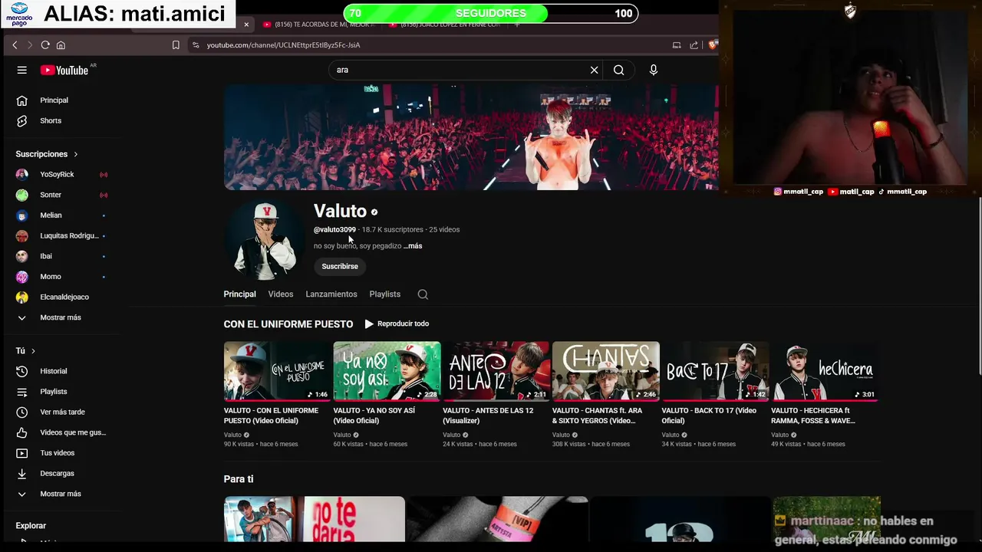Open video title VALUTO - BACK TO 17
Viewport: 982px width, 552px height.
pyautogui.click(x=709, y=416)
